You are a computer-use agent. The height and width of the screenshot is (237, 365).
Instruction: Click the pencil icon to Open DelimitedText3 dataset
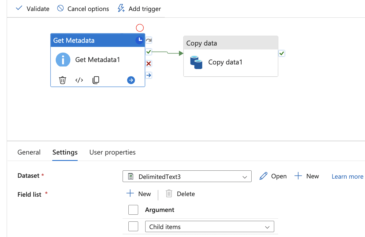point(263,176)
